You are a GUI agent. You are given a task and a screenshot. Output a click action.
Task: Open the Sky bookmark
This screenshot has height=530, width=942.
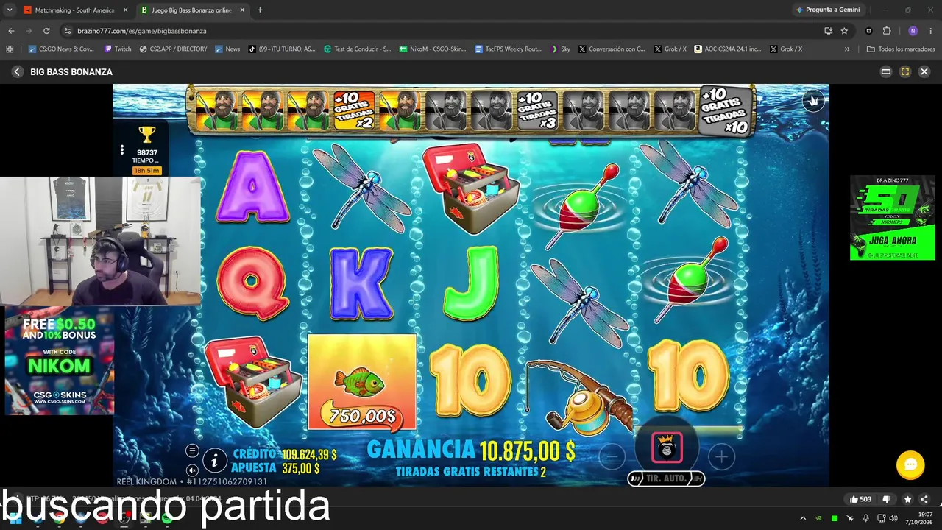[x=560, y=49]
